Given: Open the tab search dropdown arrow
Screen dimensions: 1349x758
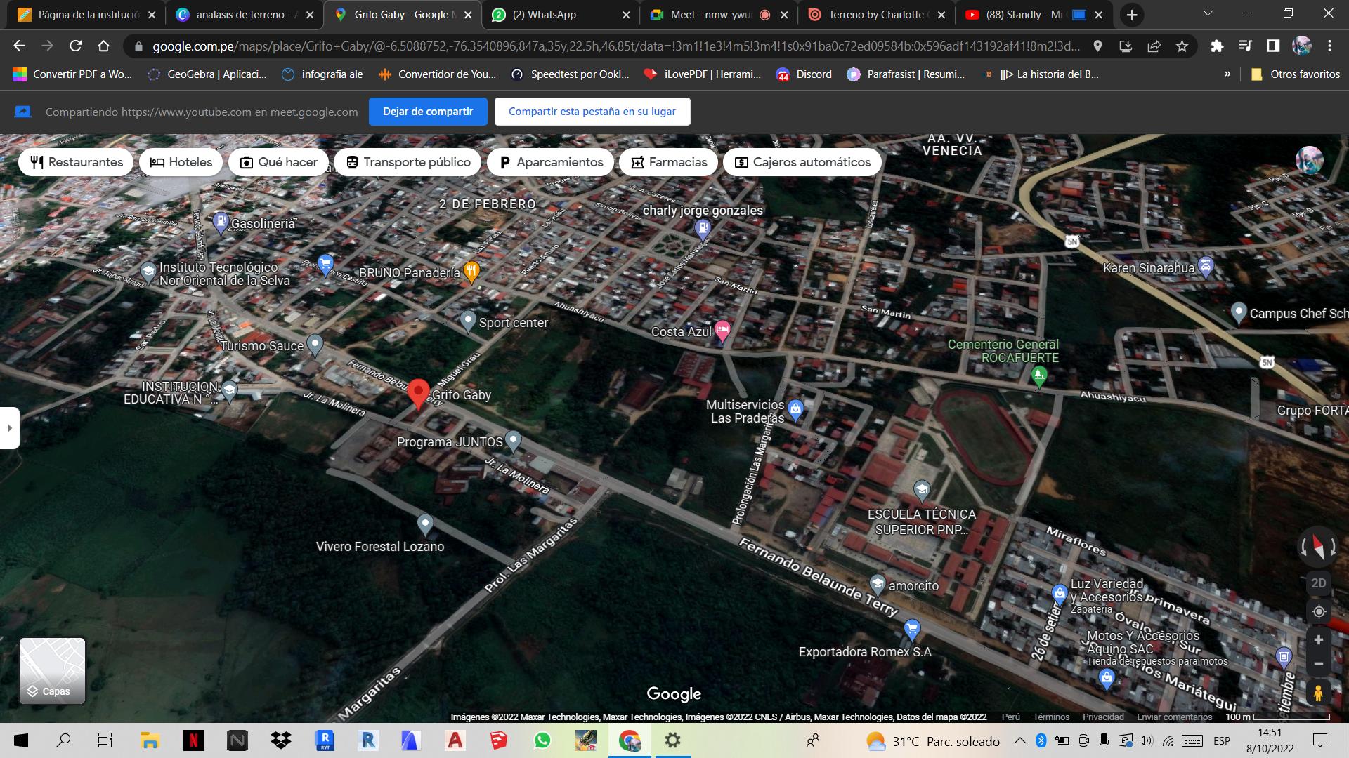Looking at the screenshot, I should [1208, 13].
